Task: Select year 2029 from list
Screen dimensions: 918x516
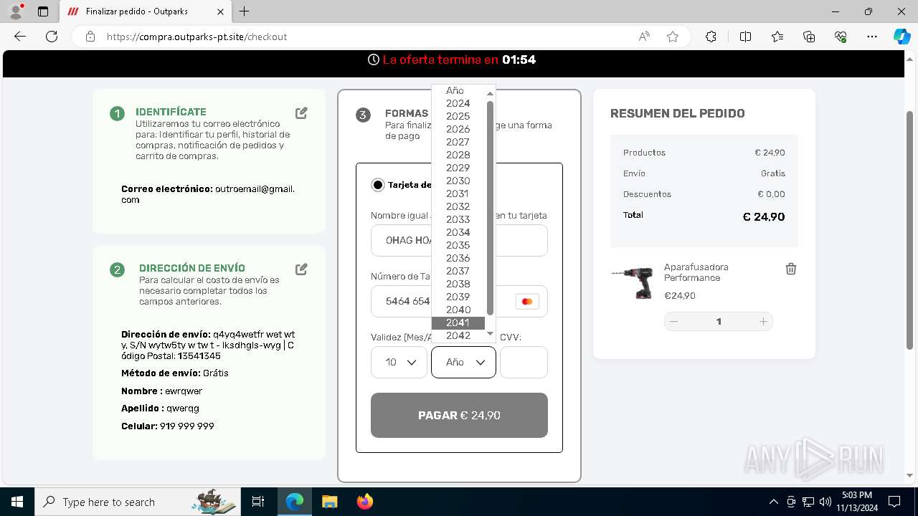Action: coord(458,168)
